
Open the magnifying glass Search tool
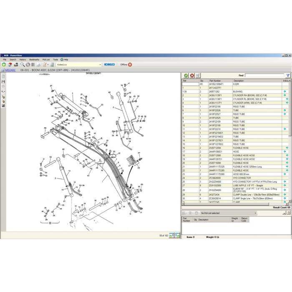click(23, 65)
